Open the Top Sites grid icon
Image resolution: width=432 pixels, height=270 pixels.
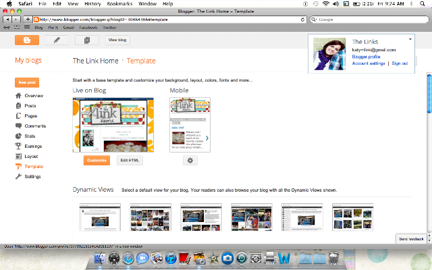pyautogui.click(x=17, y=28)
